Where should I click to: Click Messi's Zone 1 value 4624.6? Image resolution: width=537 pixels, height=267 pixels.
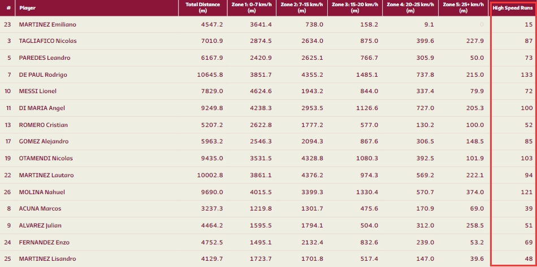pos(261,91)
